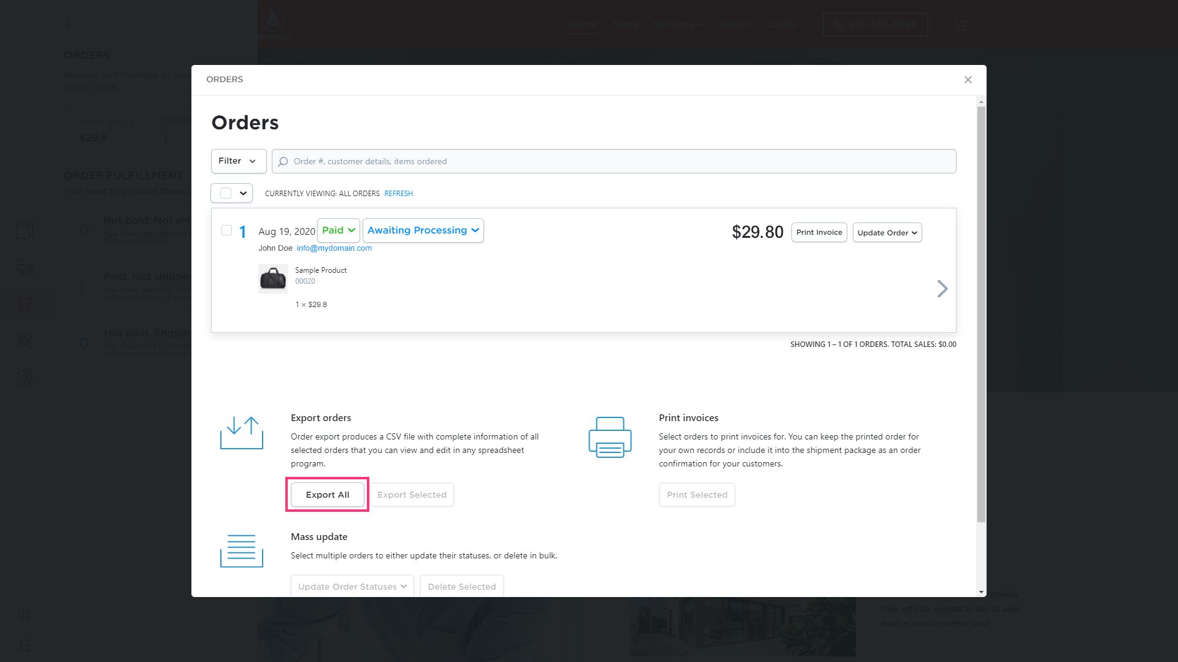This screenshot has width=1178, height=662.
Task: Toggle the select-all orders checkbox
Action: coord(226,193)
